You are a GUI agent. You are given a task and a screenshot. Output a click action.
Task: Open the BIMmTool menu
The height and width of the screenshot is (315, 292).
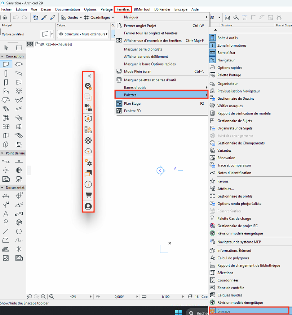(x=142, y=9)
